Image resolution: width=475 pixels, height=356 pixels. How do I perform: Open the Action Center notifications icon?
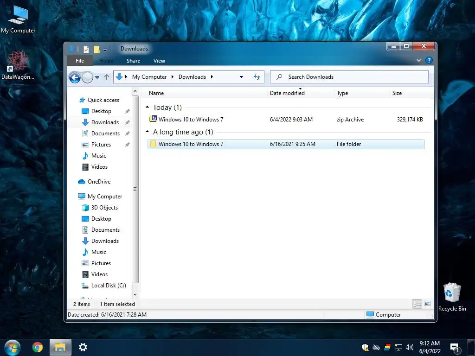pyautogui.click(x=455, y=348)
